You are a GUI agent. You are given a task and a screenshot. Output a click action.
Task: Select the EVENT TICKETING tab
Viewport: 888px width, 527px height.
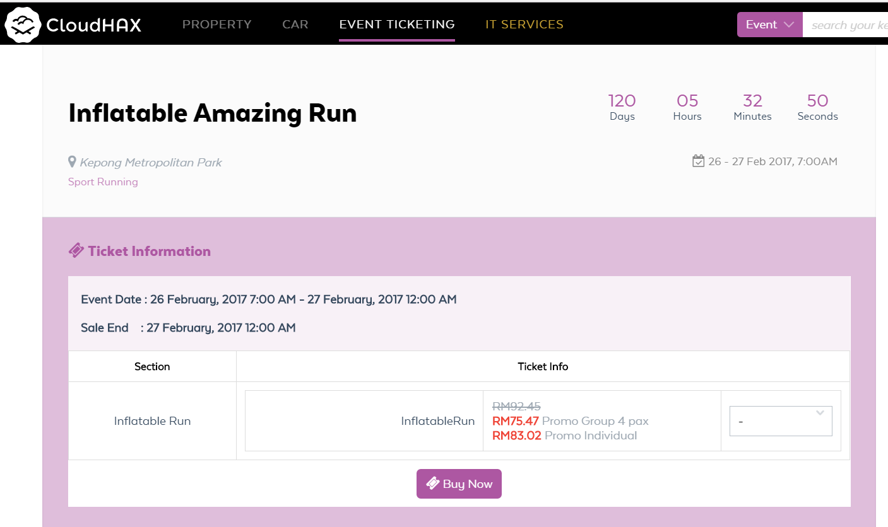[x=397, y=25]
